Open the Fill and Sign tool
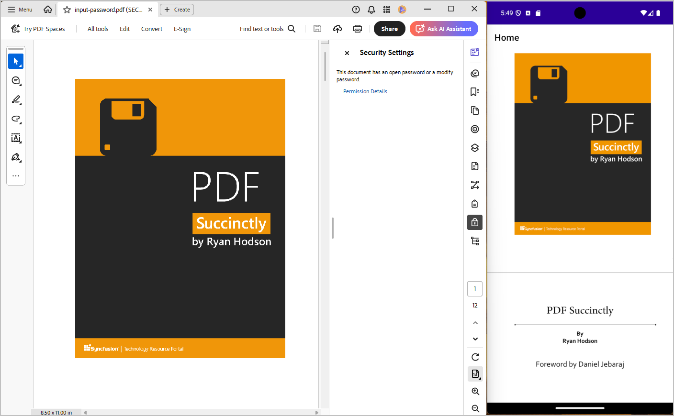The image size is (674, 416). coord(16,157)
